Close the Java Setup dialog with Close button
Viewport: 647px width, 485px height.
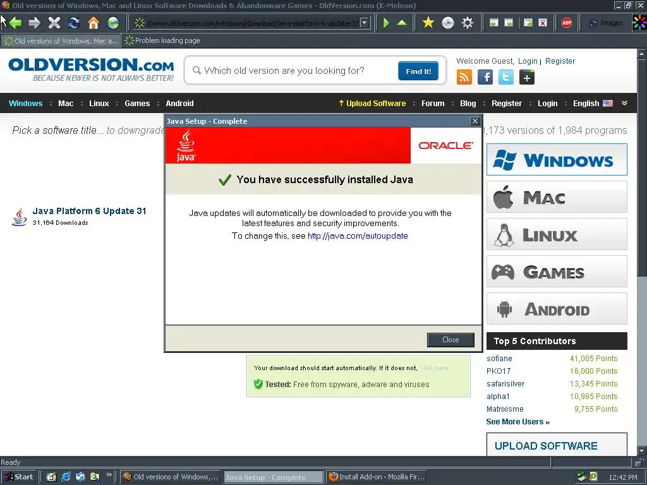(450, 339)
